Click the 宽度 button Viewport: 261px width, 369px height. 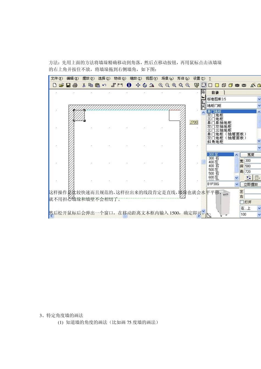point(251,155)
